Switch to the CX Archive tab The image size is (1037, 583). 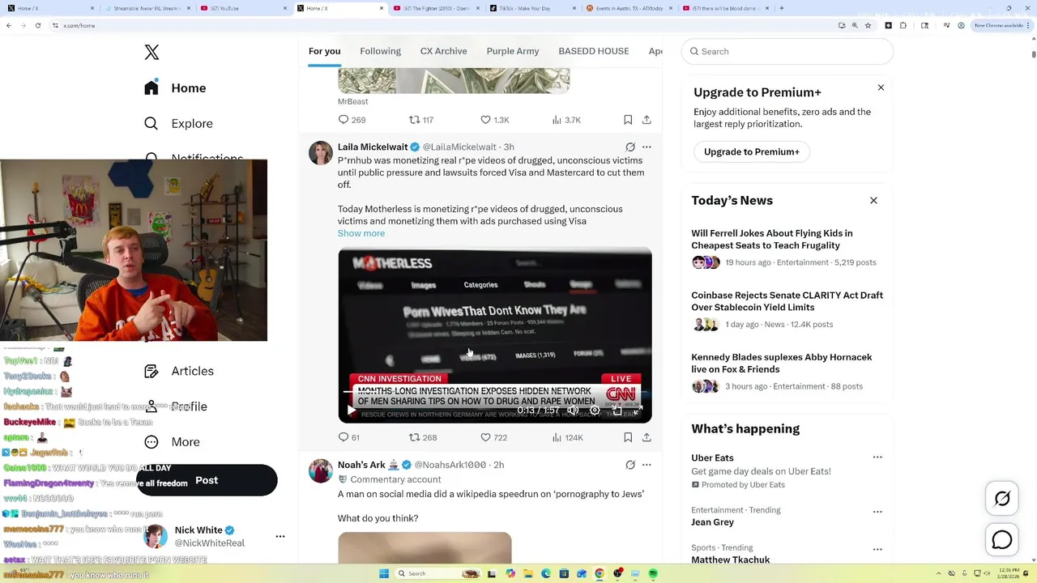(443, 51)
